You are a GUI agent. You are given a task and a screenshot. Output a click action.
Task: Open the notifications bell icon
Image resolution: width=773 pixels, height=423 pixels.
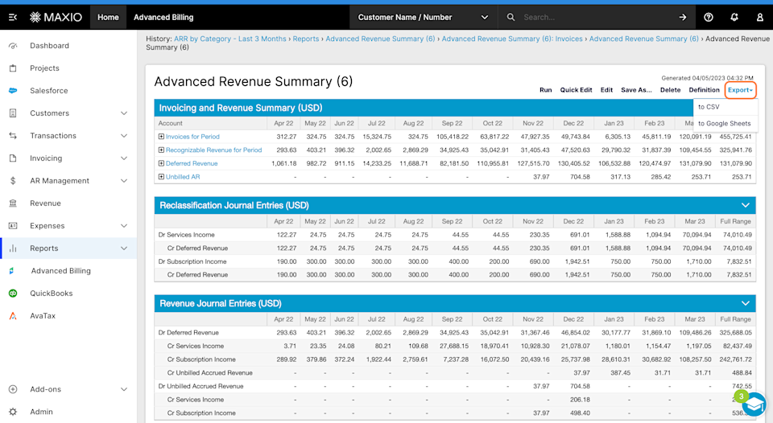coord(734,17)
